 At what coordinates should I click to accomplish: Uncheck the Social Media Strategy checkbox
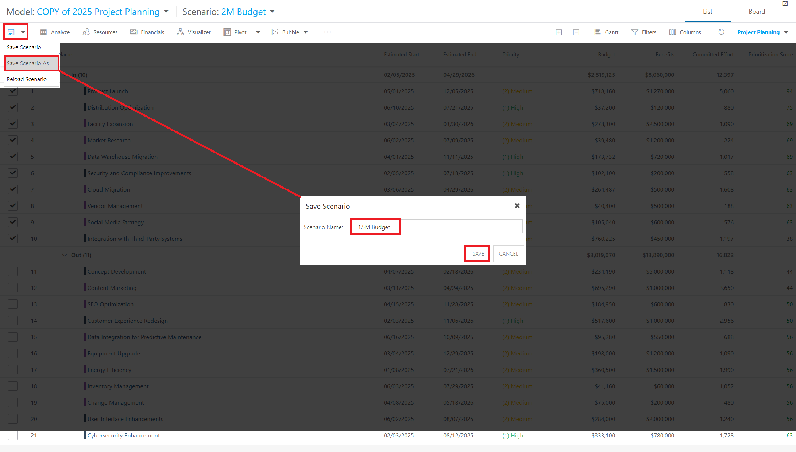point(13,222)
